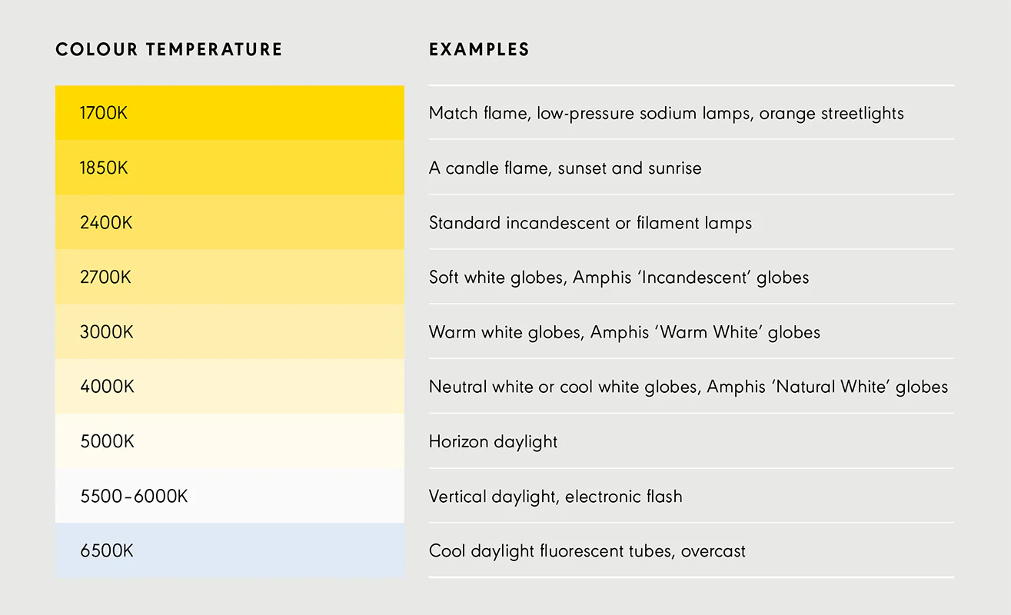Click the 6500K pale blue swatch
Screen dimensions: 1011x615
[x=230, y=550]
